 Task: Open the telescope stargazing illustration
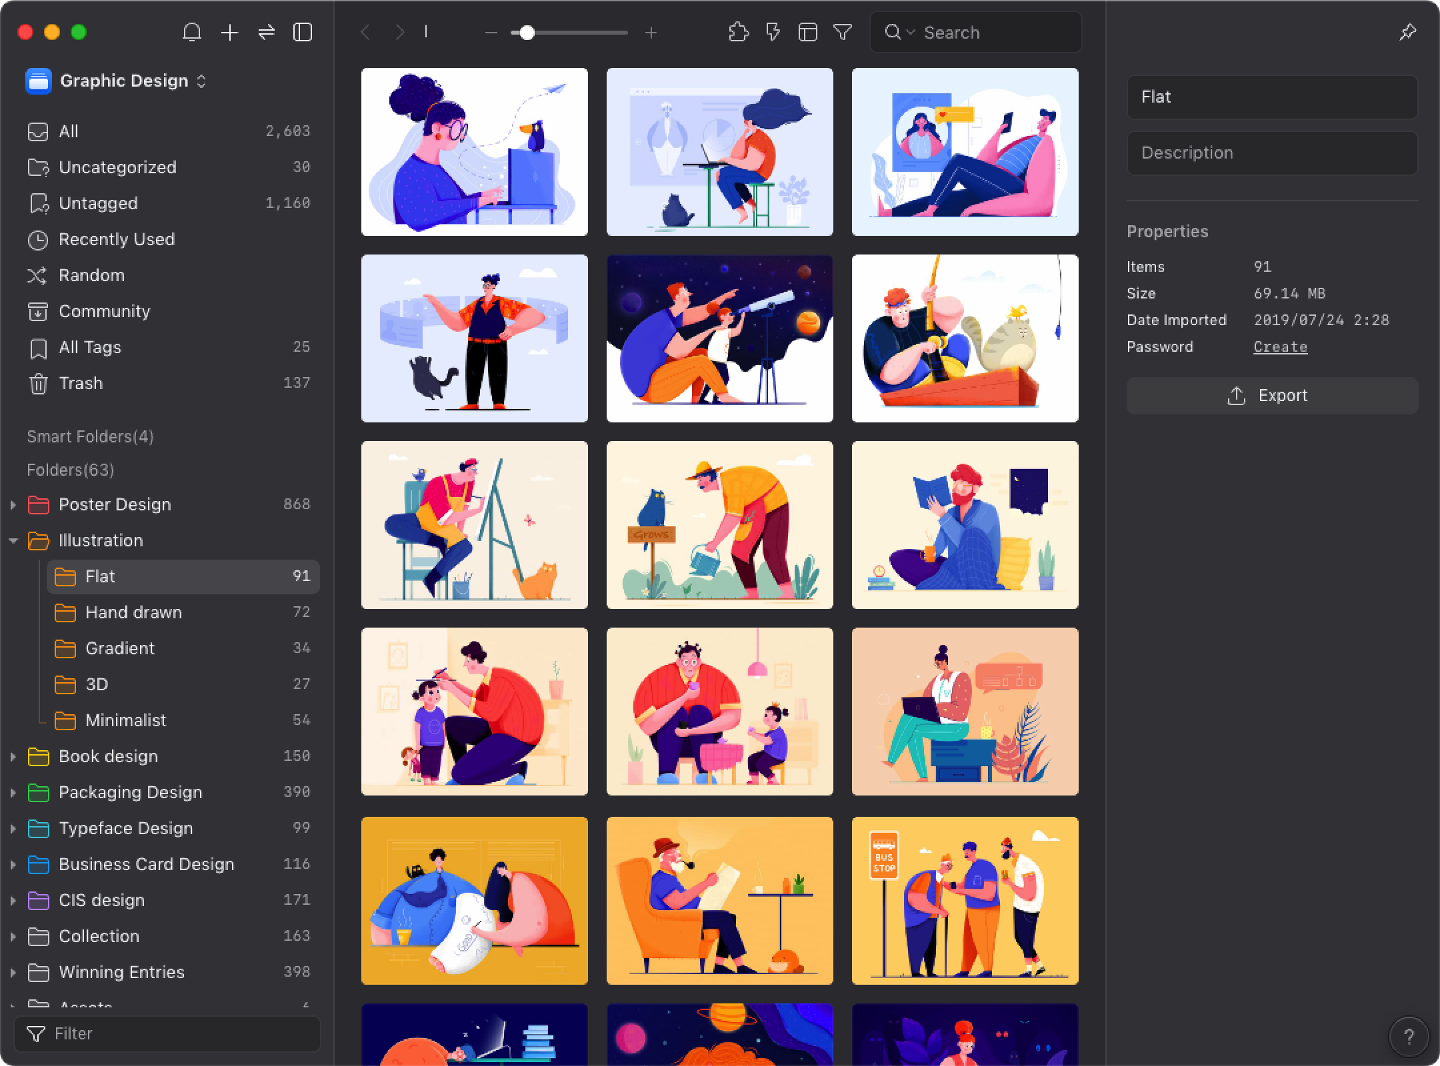pyautogui.click(x=720, y=338)
